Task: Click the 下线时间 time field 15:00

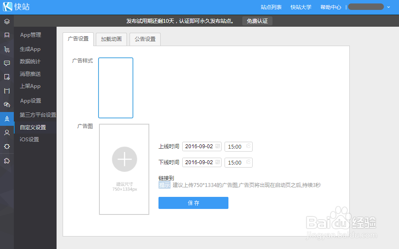Action: (238, 162)
